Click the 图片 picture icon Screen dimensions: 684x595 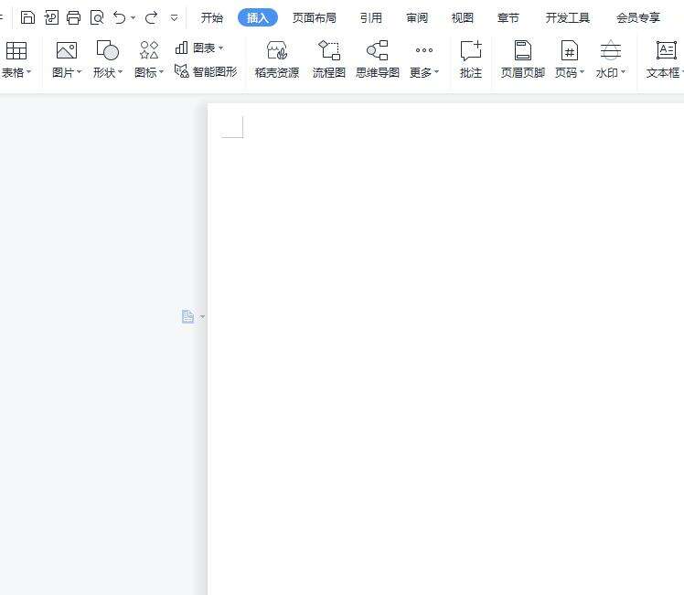67,50
